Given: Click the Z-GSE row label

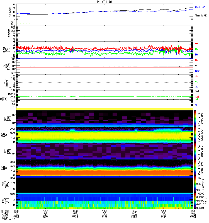Looking at the screenshot, I should [5, 215].
